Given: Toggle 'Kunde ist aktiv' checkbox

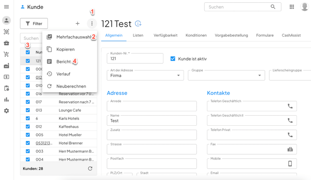Looking at the screenshot, I should tap(173, 59).
